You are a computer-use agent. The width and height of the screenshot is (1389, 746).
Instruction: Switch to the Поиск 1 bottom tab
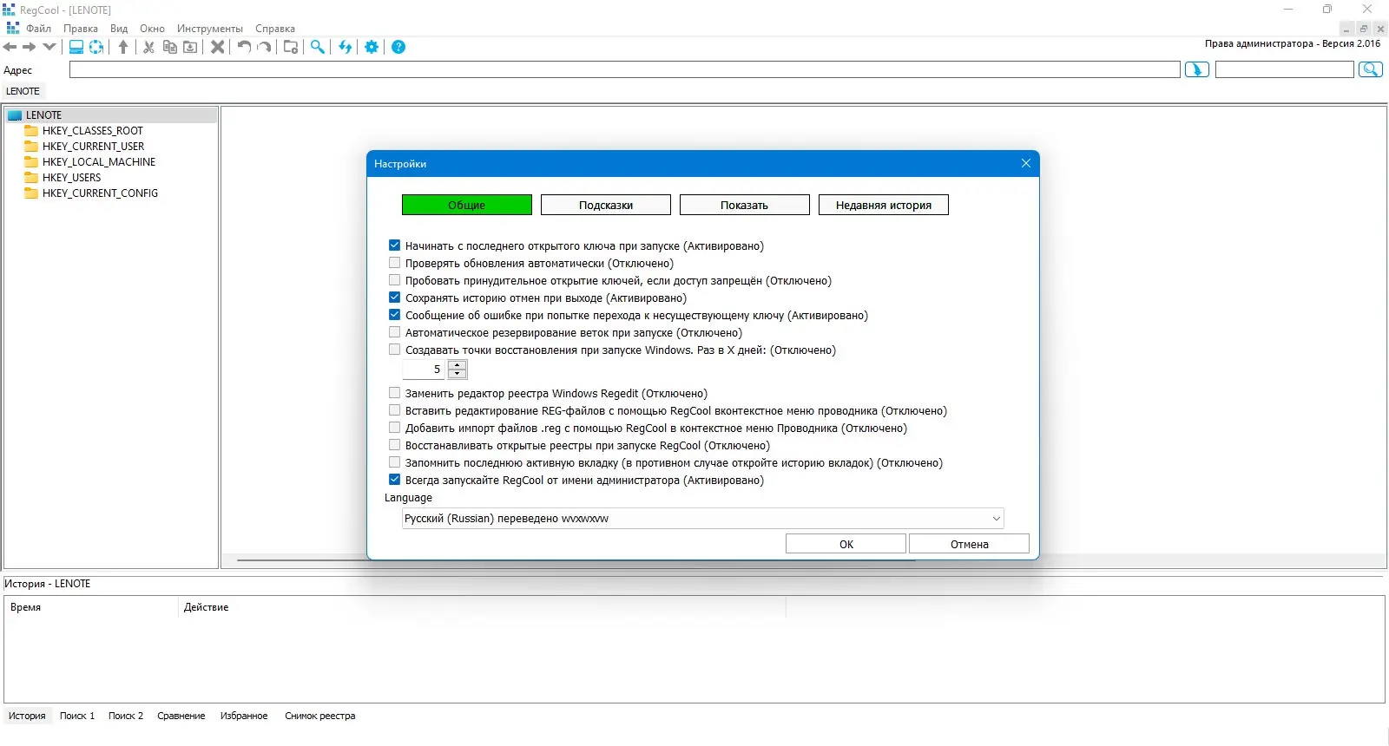click(77, 716)
